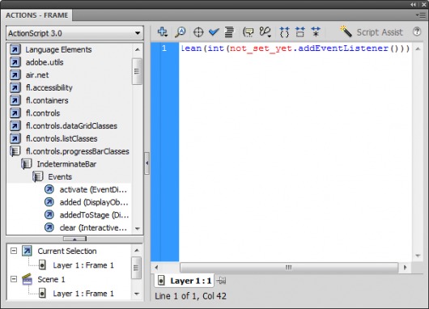
Task: Click horizontal scrollbar thumb in code editor
Action: pyautogui.click(x=289, y=267)
